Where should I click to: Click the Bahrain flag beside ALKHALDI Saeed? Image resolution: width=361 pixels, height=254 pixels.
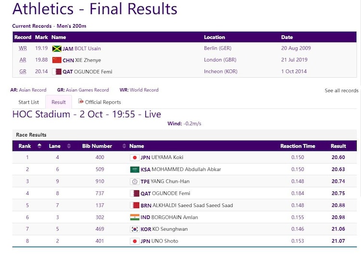pyautogui.click(x=135, y=205)
